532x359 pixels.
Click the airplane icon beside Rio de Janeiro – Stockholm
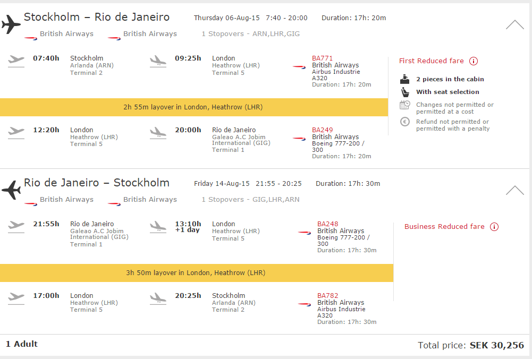(x=11, y=189)
